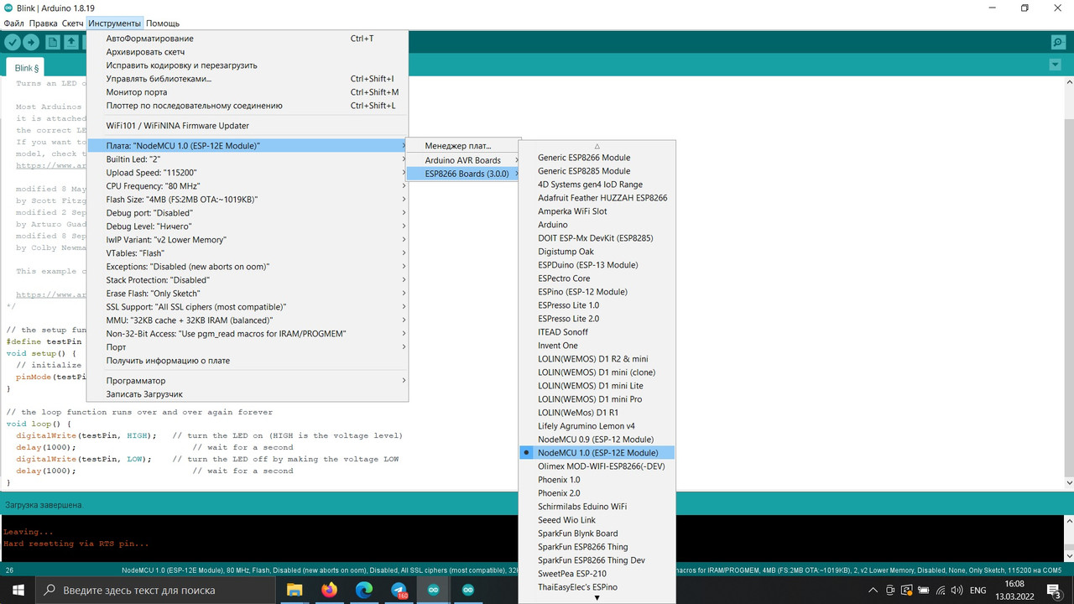Viewport: 1074px width, 604px height.
Task: Click the console output vertical scrollbar
Action: point(1068,539)
